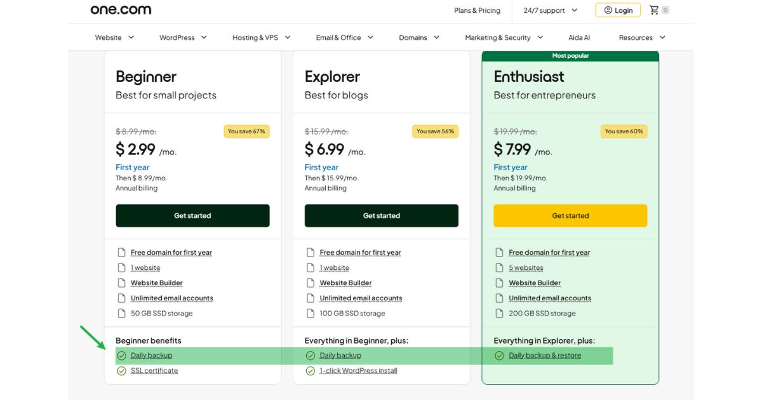
Task: Click the 'You save 56%' badge
Action: click(x=436, y=131)
